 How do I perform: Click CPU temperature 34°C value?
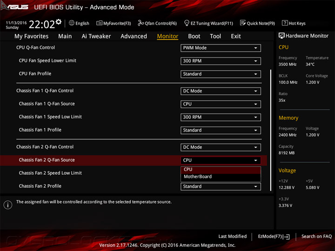point(310,64)
